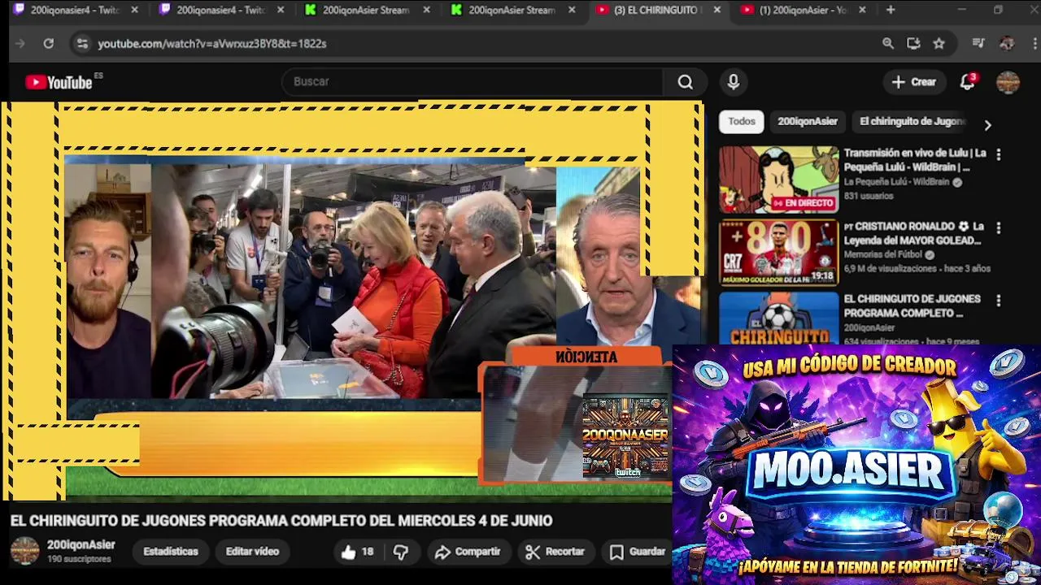Start voice search with the microphone icon
Image resolution: width=1041 pixels, height=585 pixels.
point(734,82)
